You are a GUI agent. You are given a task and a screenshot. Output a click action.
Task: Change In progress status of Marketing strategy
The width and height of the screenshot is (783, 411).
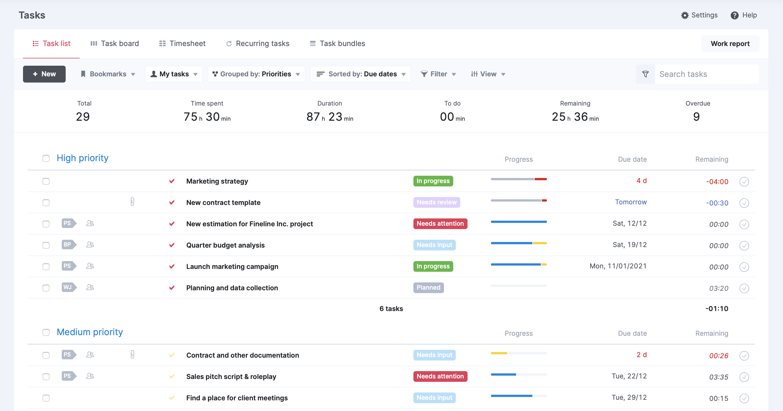coord(433,181)
